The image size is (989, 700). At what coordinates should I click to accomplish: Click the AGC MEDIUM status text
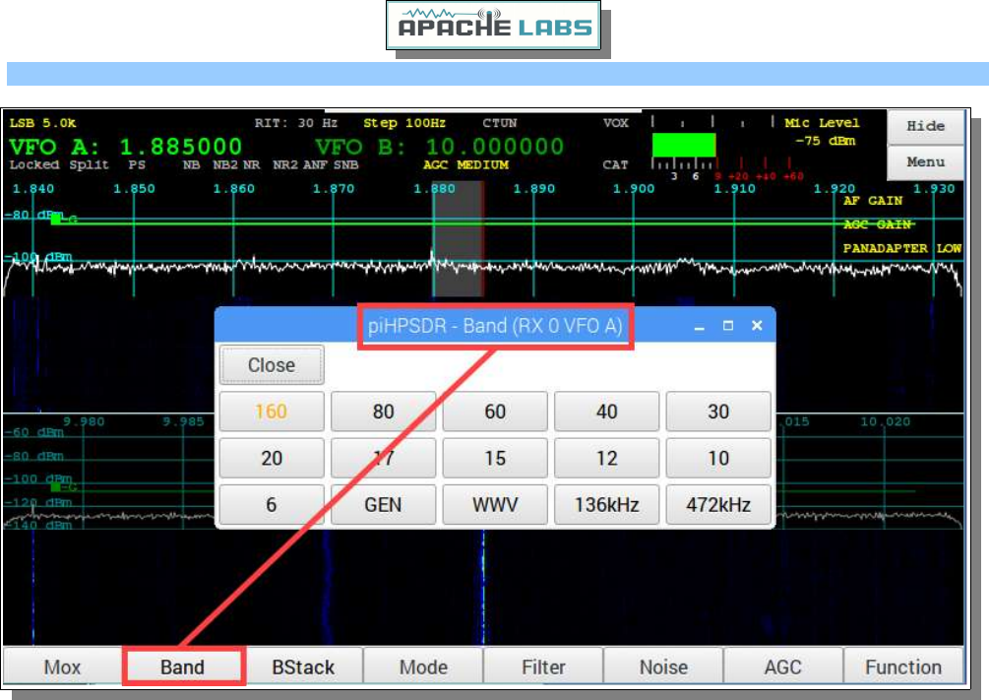pos(465,164)
